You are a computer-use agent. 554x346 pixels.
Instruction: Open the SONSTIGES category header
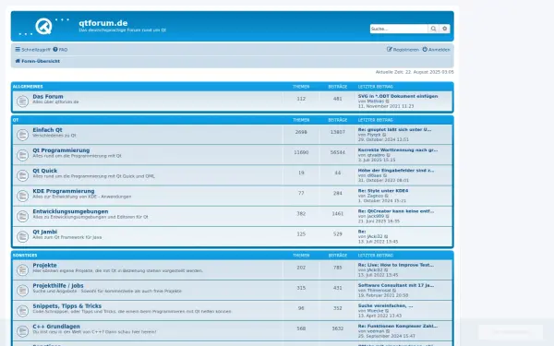[25, 256]
